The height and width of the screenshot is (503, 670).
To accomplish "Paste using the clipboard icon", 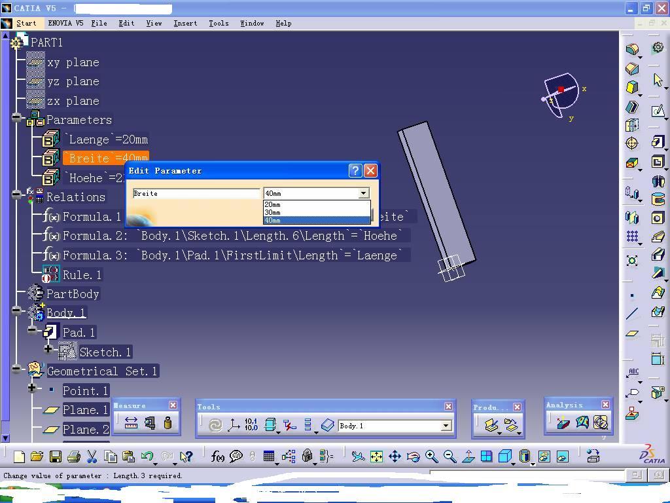I will (x=128, y=456).
